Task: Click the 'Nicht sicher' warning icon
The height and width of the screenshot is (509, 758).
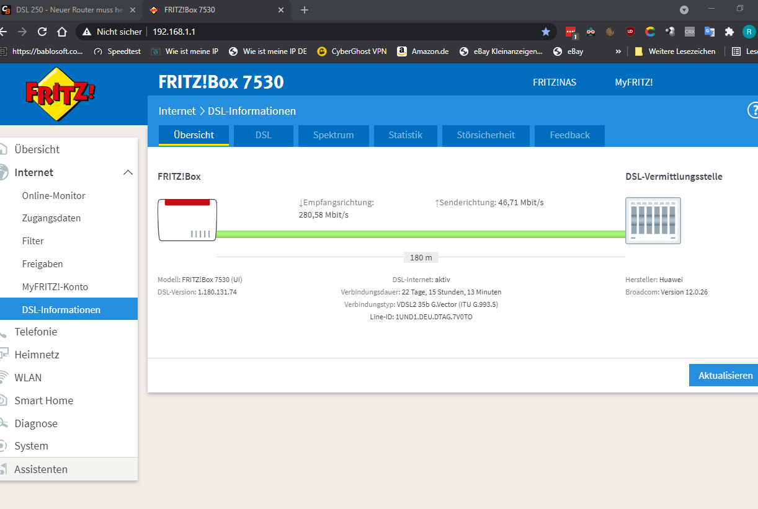Action: (87, 31)
